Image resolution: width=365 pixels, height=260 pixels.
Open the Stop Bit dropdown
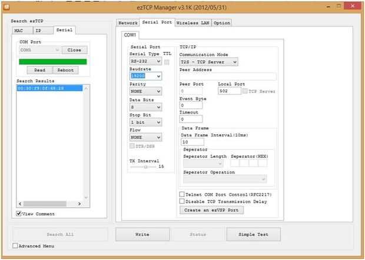pos(145,122)
